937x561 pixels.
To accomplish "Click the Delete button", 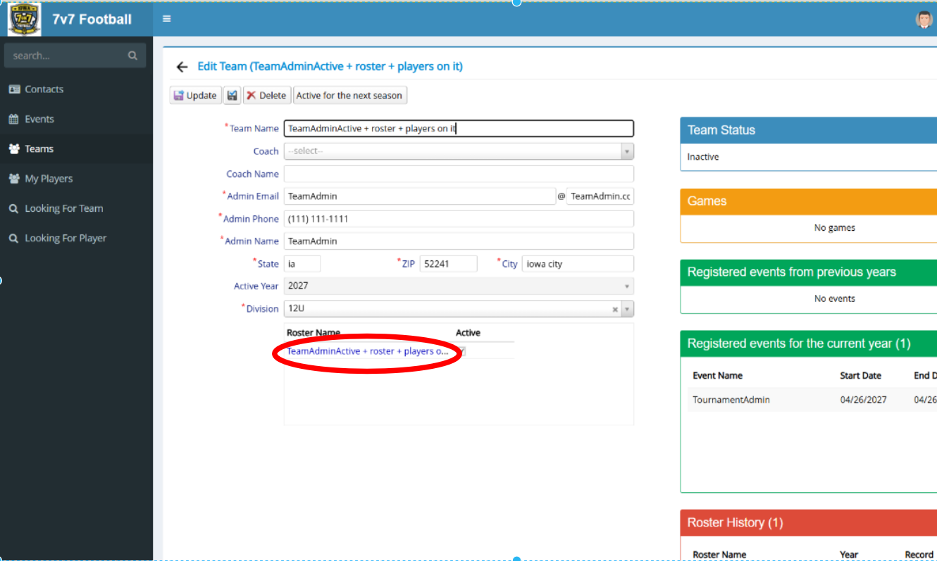I will [x=266, y=96].
